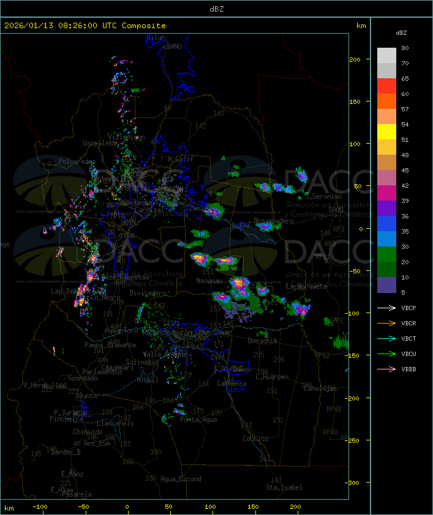Click the orange VBCR arrow icon
This screenshot has width=433, height=515.
387,323
